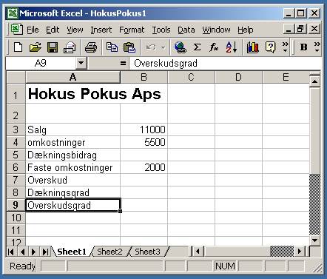The image size is (327, 279).
Task: Expand the Undo history dropdown arrow
Action: pos(163,47)
